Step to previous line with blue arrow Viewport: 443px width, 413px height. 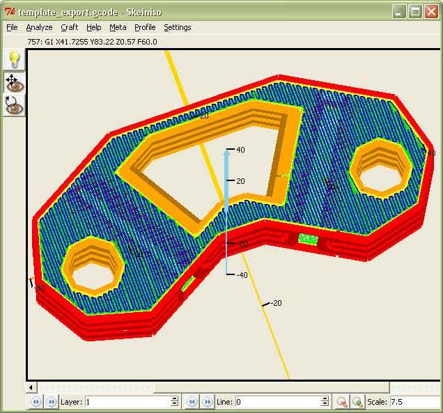point(192,402)
